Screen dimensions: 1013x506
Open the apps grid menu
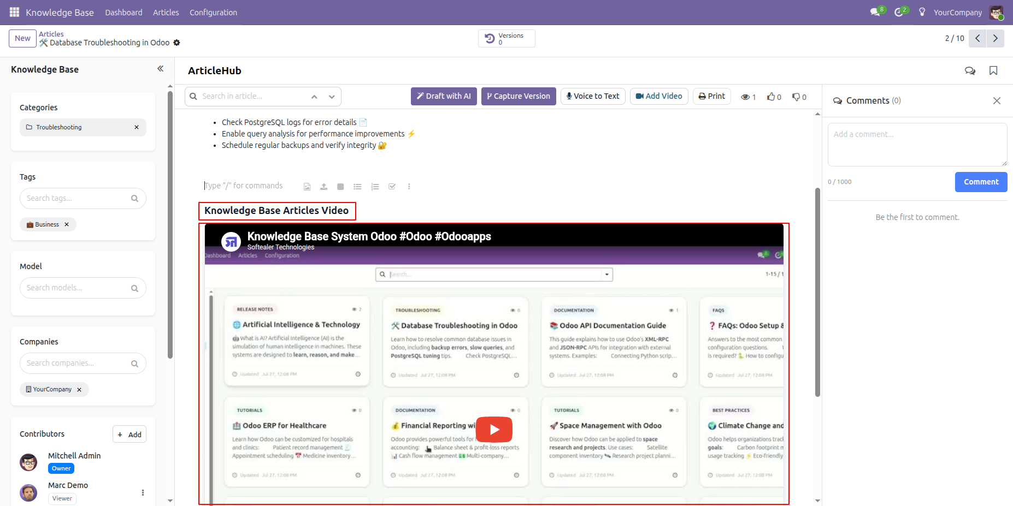point(14,12)
